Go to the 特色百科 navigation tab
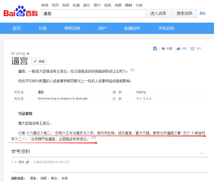214x182 pixels. click(x=72, y=28)
